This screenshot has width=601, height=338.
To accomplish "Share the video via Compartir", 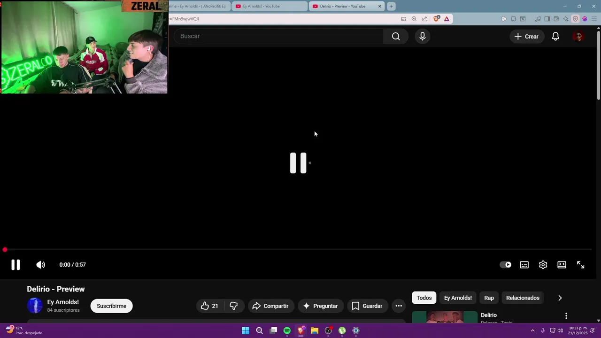I will [270, 306].
